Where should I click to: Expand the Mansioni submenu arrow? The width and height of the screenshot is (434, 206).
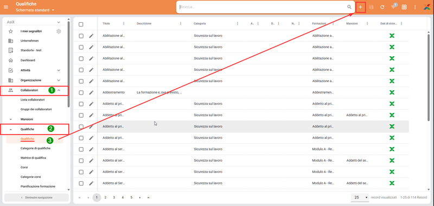pyautogui.click(x=10, y=119)
